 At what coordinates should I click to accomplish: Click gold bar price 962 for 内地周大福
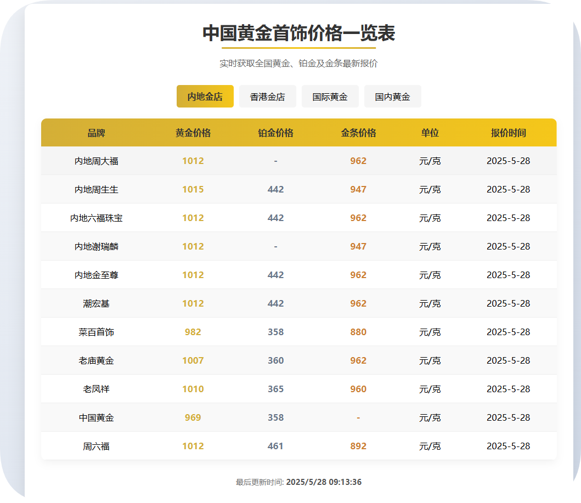[x=358, y=161]
